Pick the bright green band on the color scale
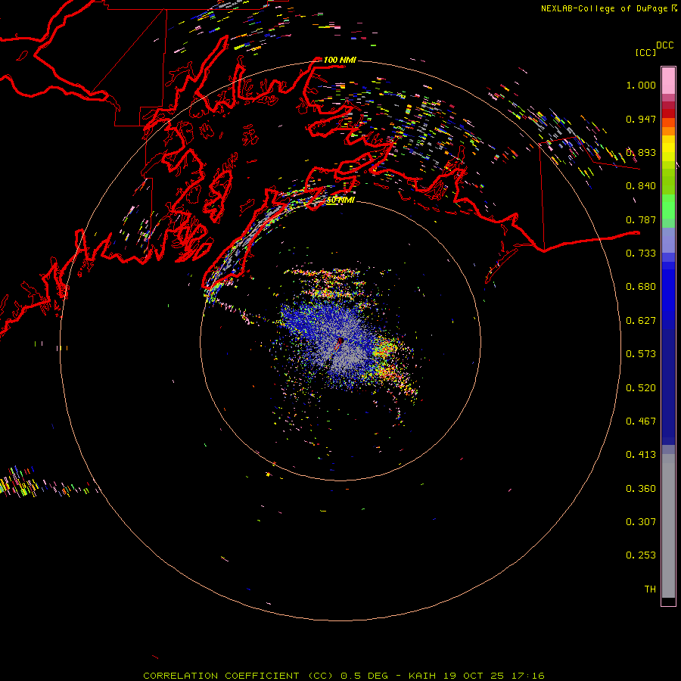This screenshot has height=681, width=681. [x=668, y=207]
